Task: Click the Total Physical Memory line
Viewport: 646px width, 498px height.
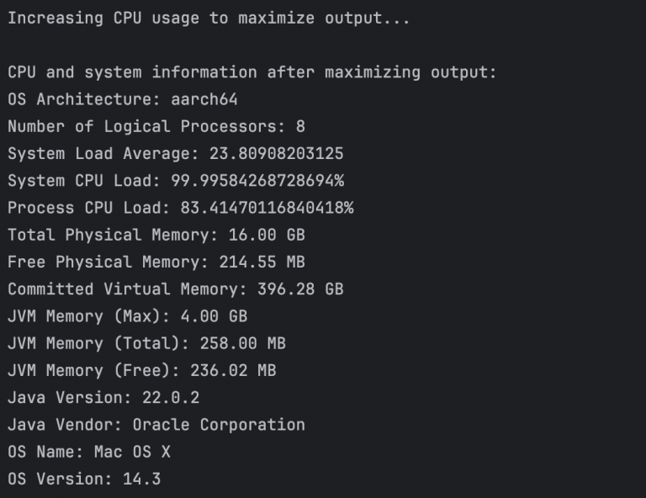Action: [156, 235]
